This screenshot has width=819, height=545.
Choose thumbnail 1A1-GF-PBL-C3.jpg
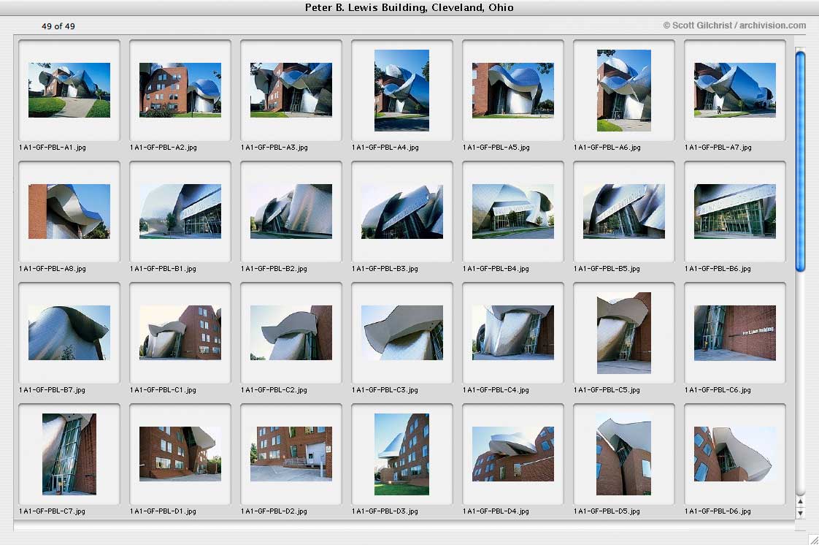[x=401, y=333]
